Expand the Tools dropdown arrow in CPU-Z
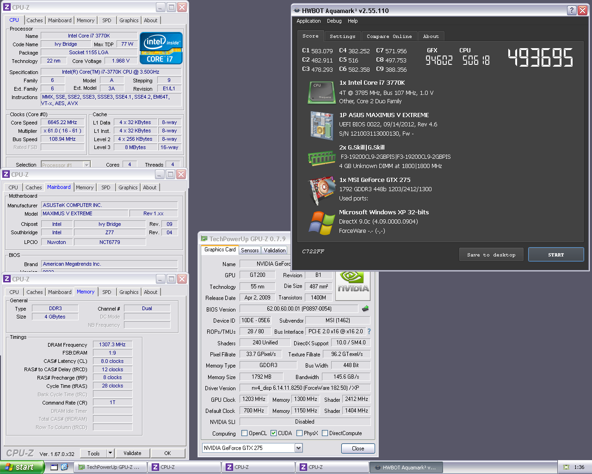 point(110,453)
